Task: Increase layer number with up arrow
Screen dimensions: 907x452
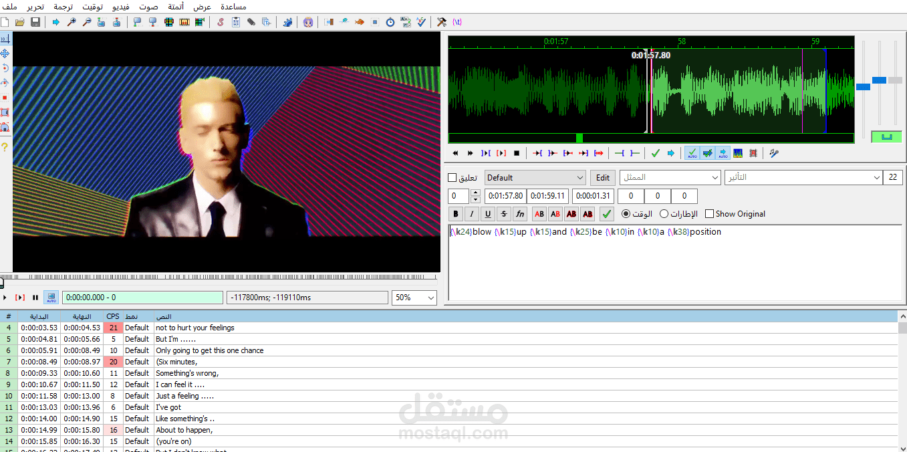Action: (x=475, y=193)
